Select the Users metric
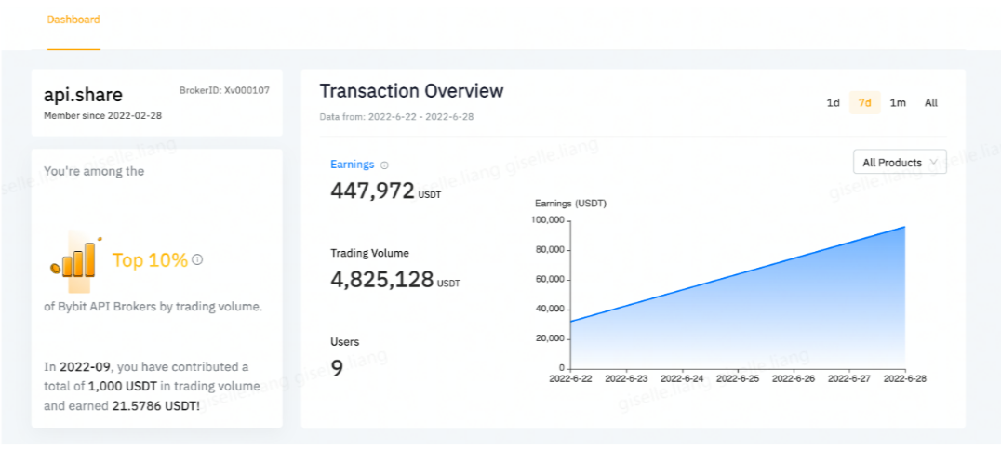 click(344, 341)
